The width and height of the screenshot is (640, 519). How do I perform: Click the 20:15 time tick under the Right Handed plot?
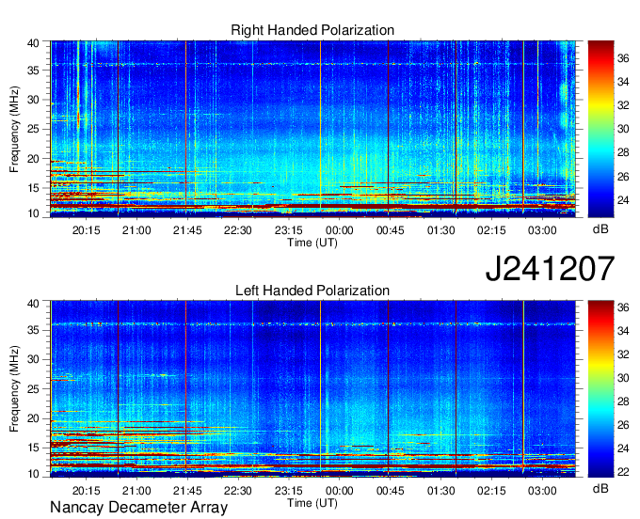[x=87, y=230]
